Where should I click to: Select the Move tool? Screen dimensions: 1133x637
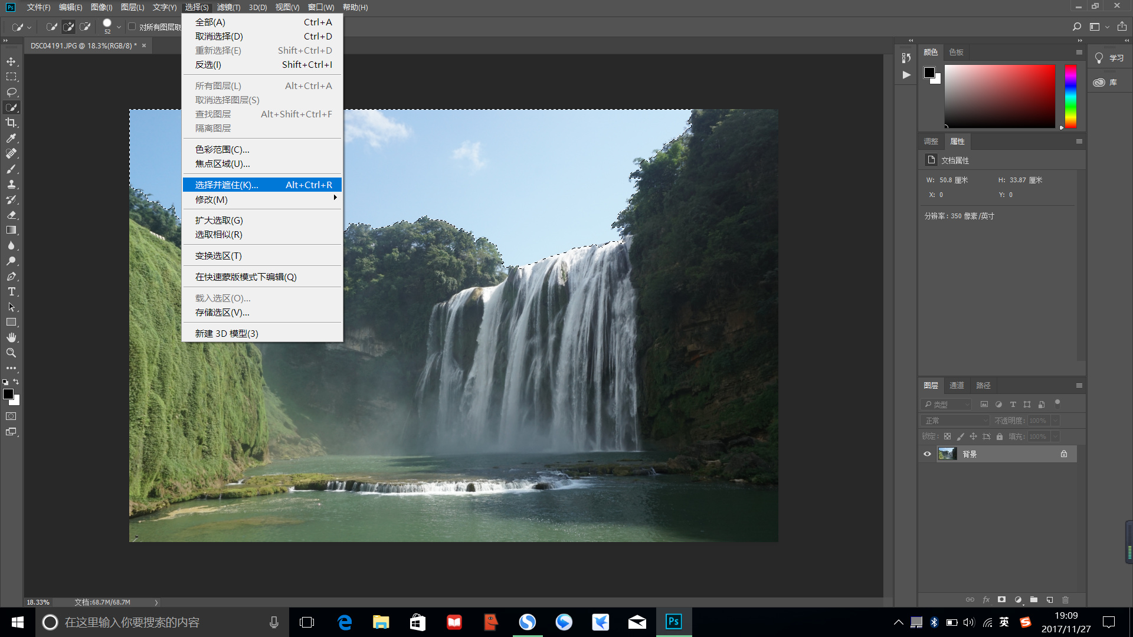pos(11,61)
